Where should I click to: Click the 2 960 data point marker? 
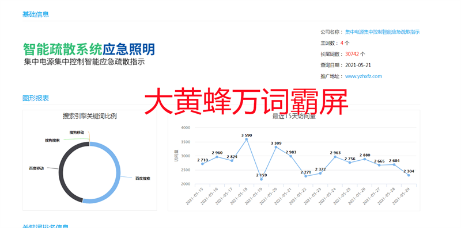point(217,157)
